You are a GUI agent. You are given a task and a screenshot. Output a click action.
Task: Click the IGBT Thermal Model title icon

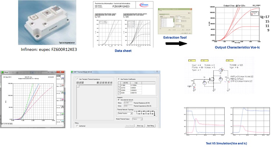(72, 72)
